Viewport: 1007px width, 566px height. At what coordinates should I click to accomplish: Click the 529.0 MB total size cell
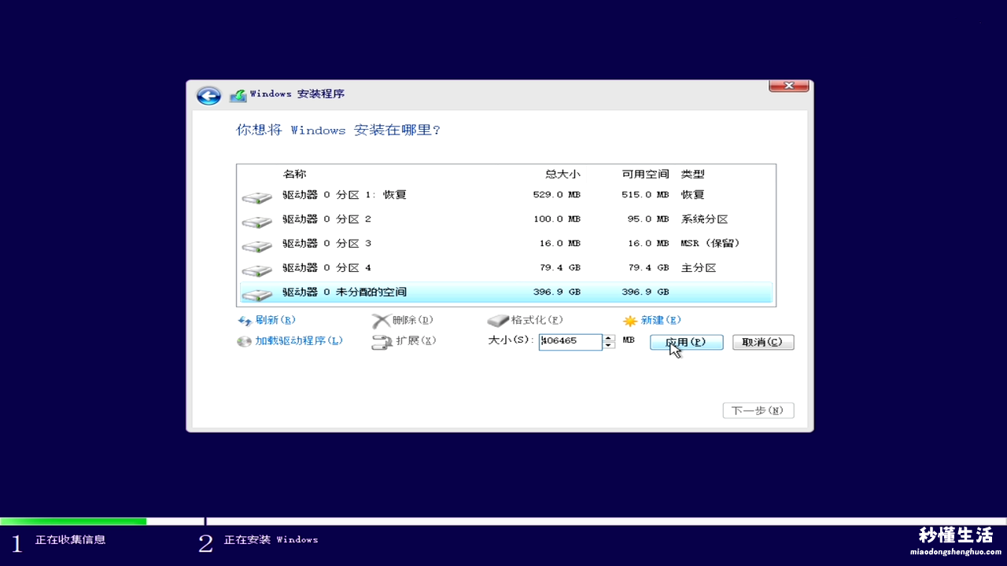557,195
